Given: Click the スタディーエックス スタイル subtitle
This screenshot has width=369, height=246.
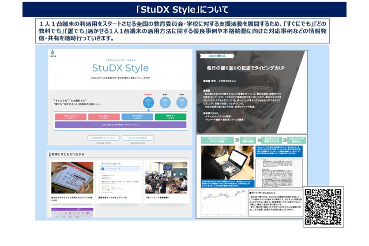Looking at the screenshot, I should pos(121,60).
